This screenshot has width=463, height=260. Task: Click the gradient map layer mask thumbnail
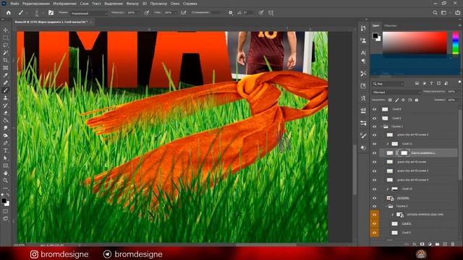coord(404,153)
